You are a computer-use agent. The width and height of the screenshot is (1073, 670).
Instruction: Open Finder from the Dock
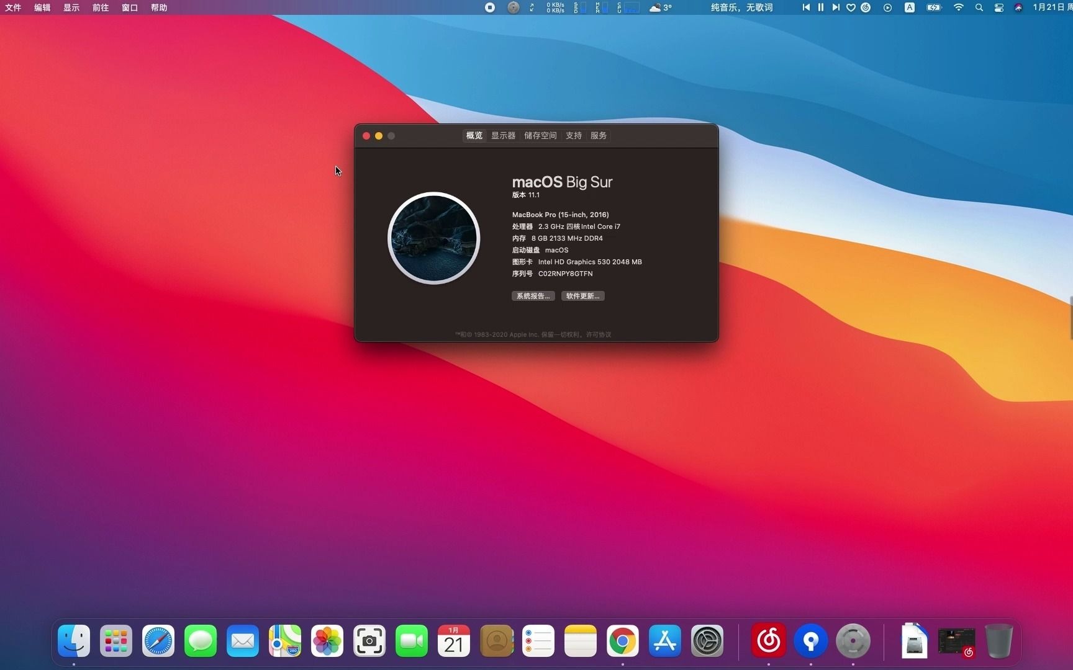click(x=74, y=641)
